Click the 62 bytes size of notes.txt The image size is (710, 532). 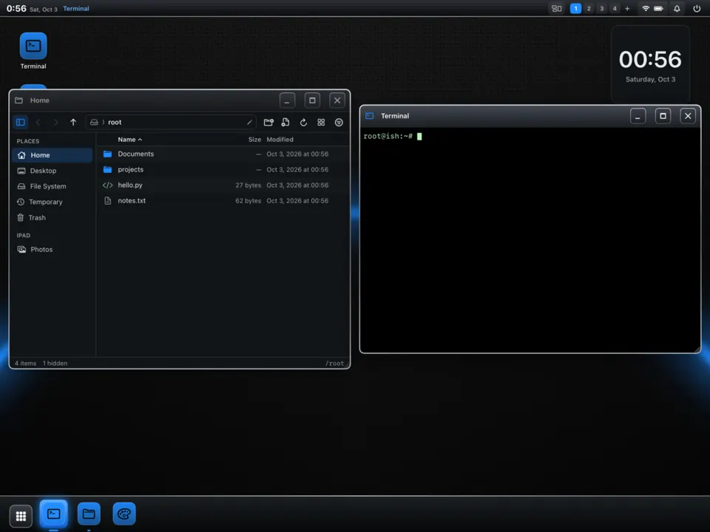pyautogui.click(x=248, y=200)
